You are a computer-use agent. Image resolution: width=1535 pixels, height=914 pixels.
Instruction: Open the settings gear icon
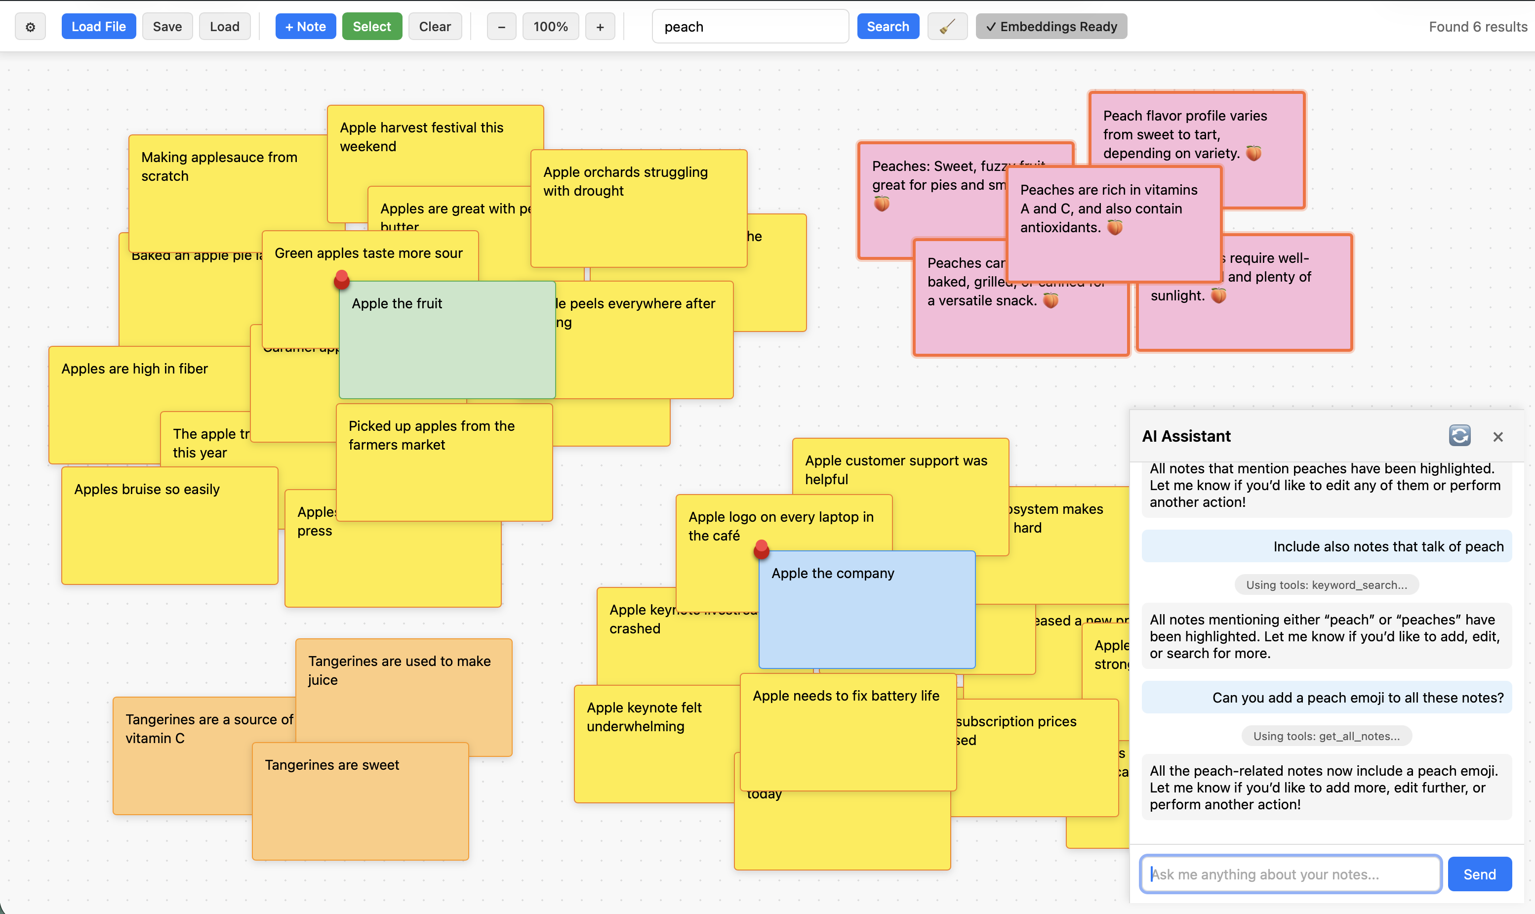pyautogui.click(x=30, y=27)
